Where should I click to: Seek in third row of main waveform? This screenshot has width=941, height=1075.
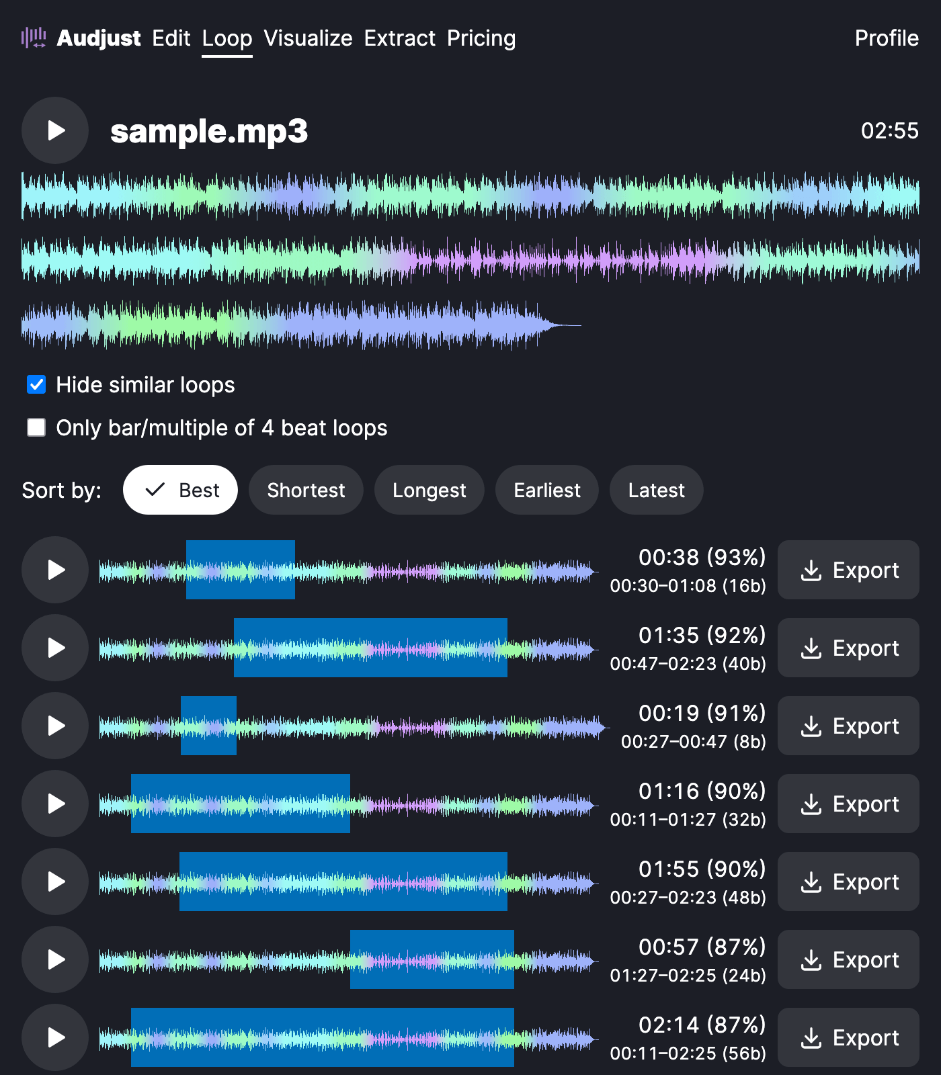click(301, 325)
